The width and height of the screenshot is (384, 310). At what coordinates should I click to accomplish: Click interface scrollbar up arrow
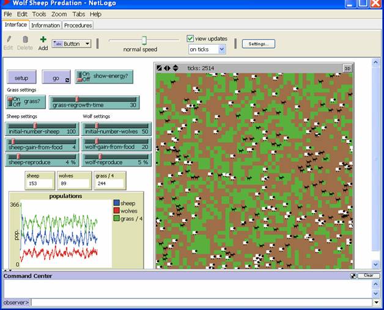click(x=375, y=62)
